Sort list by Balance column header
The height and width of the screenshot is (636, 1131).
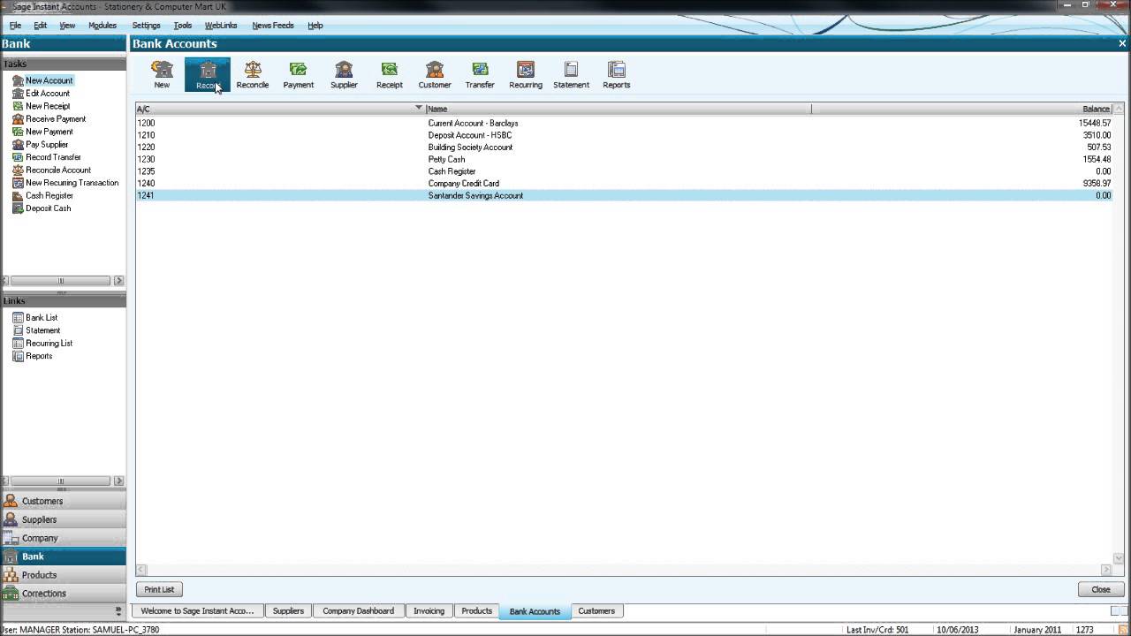(x=961, y=109)
